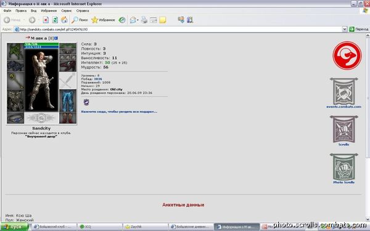Open the Сервис menu
This screenshot has width=370, height=231.
(x=67, y=10)
